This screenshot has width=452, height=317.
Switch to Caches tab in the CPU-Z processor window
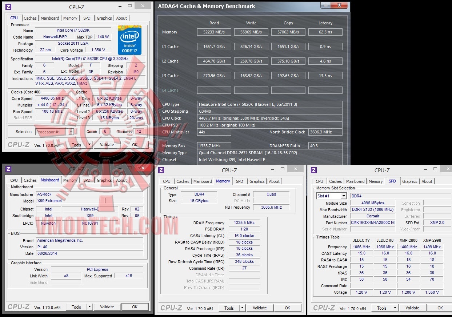[x=30, y=18]
